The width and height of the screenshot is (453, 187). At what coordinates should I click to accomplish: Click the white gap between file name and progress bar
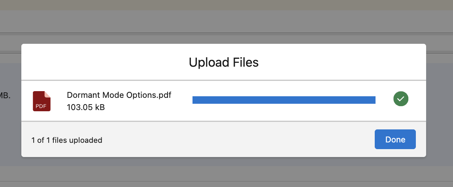coord(182,101)
